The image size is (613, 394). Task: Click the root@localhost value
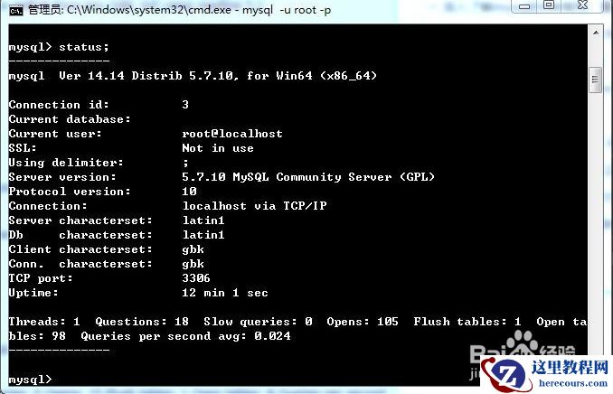click(x=232, y=134)
